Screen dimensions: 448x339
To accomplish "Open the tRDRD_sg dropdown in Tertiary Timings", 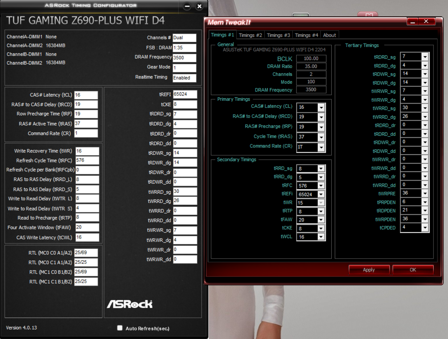I will (x=425, y=57).
